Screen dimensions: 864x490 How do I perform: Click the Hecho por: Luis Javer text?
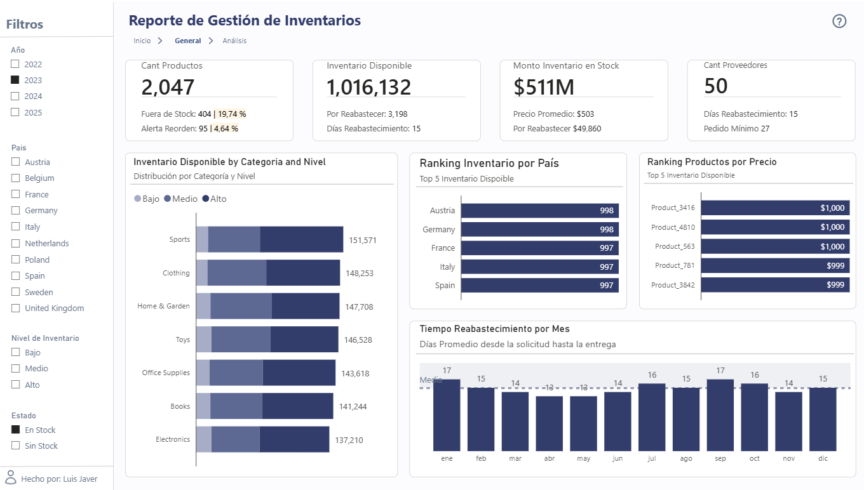pos(59,479)
